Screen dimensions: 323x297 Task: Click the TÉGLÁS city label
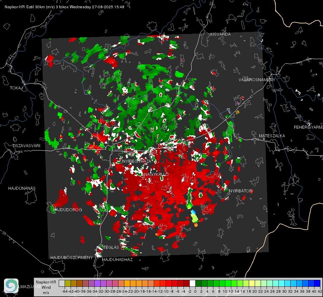[111, 247]
